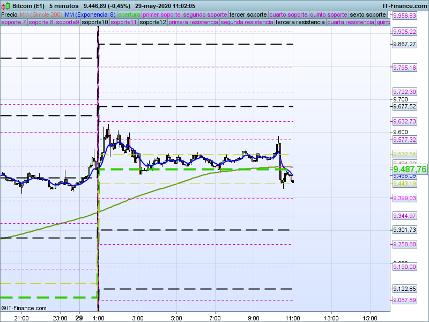Click the yellow 9.443,19 price label
This screenshot has height=322, width=429.
click(x=404, y=184)
